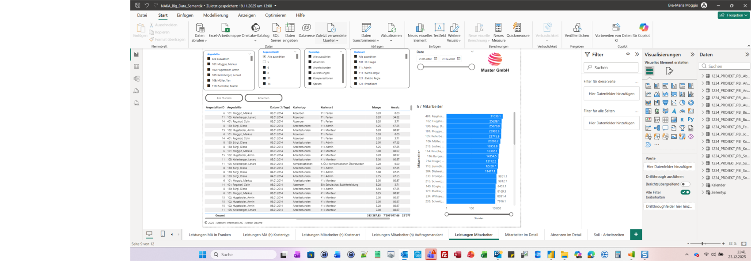Viewport: 751px width, 261px height.
Task: Choose the format visual brush icon
Action: [x=669, y=71]
